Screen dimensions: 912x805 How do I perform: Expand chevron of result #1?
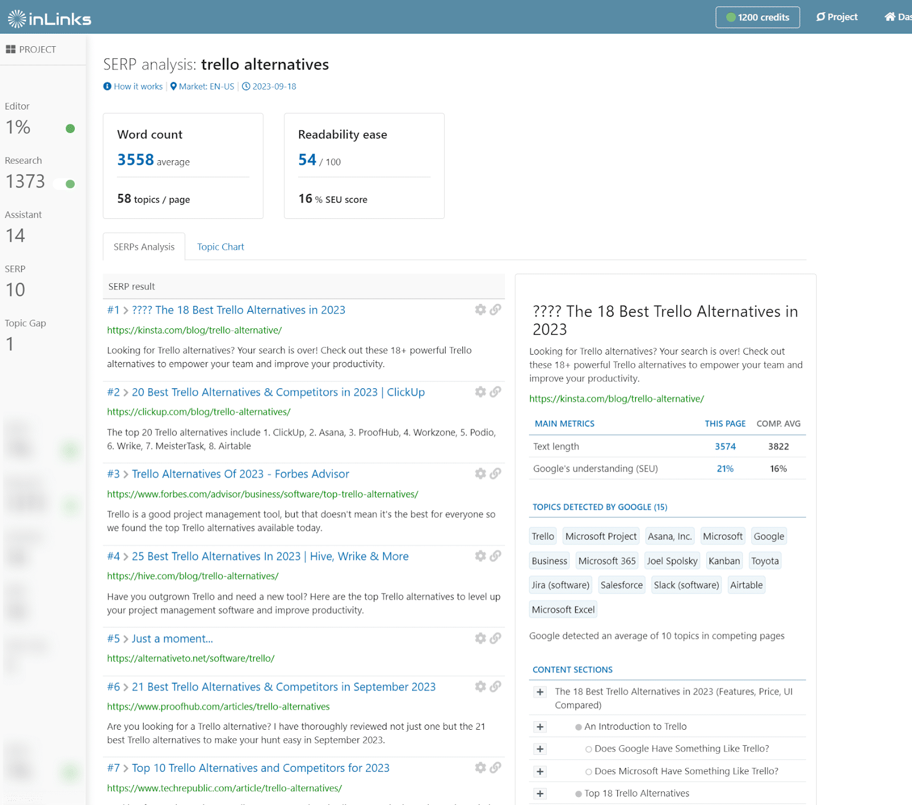click(126, 311)
